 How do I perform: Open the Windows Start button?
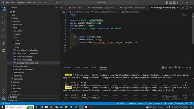click(x=2, y=107)
